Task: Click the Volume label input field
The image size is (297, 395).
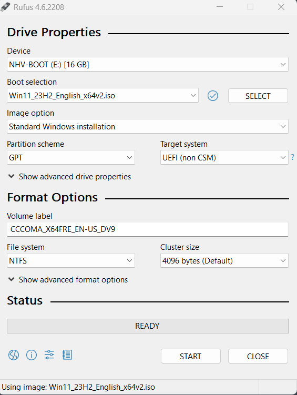Action: pyautogui.click(x=148, y=229)
